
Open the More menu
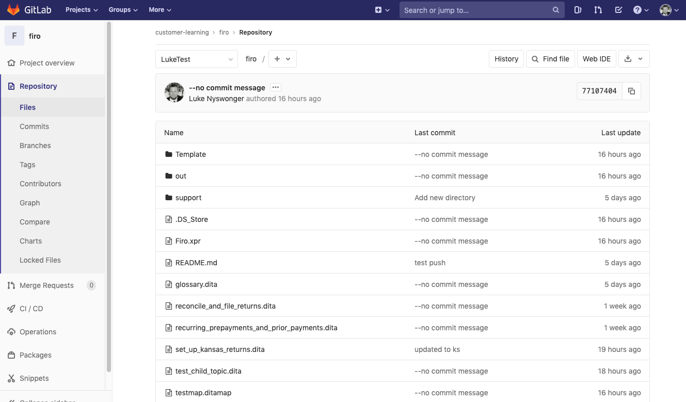(160, 10)
